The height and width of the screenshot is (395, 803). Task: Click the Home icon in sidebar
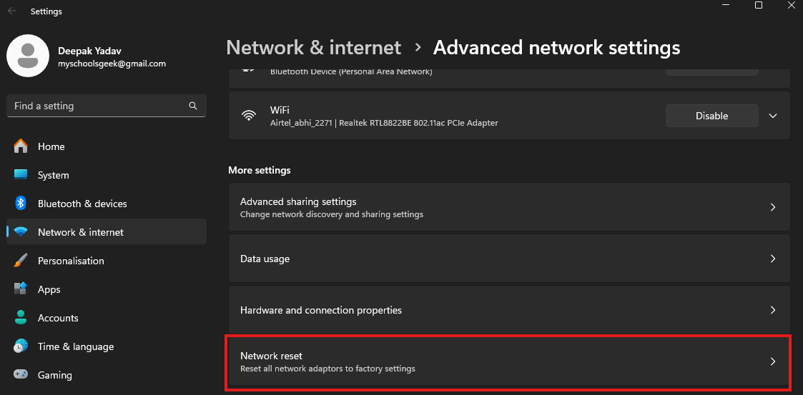coord(21,146)
